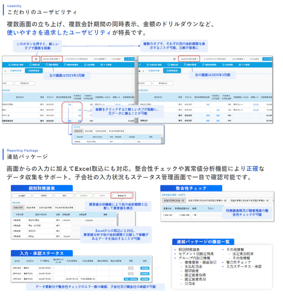Open 注記情報 in right screen navigation bar
The image size is (283, 297).
tap(228, 65)
